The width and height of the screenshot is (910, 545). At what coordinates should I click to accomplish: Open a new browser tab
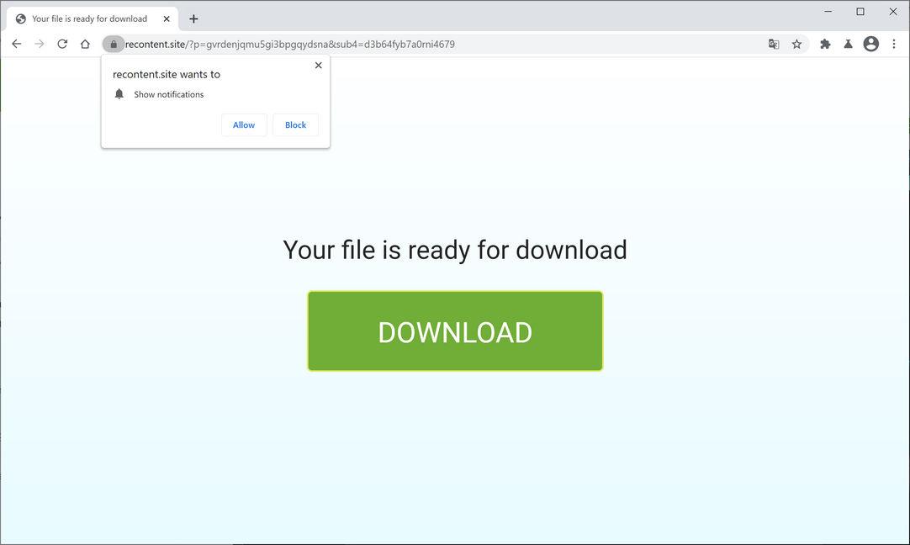point(194,18)
